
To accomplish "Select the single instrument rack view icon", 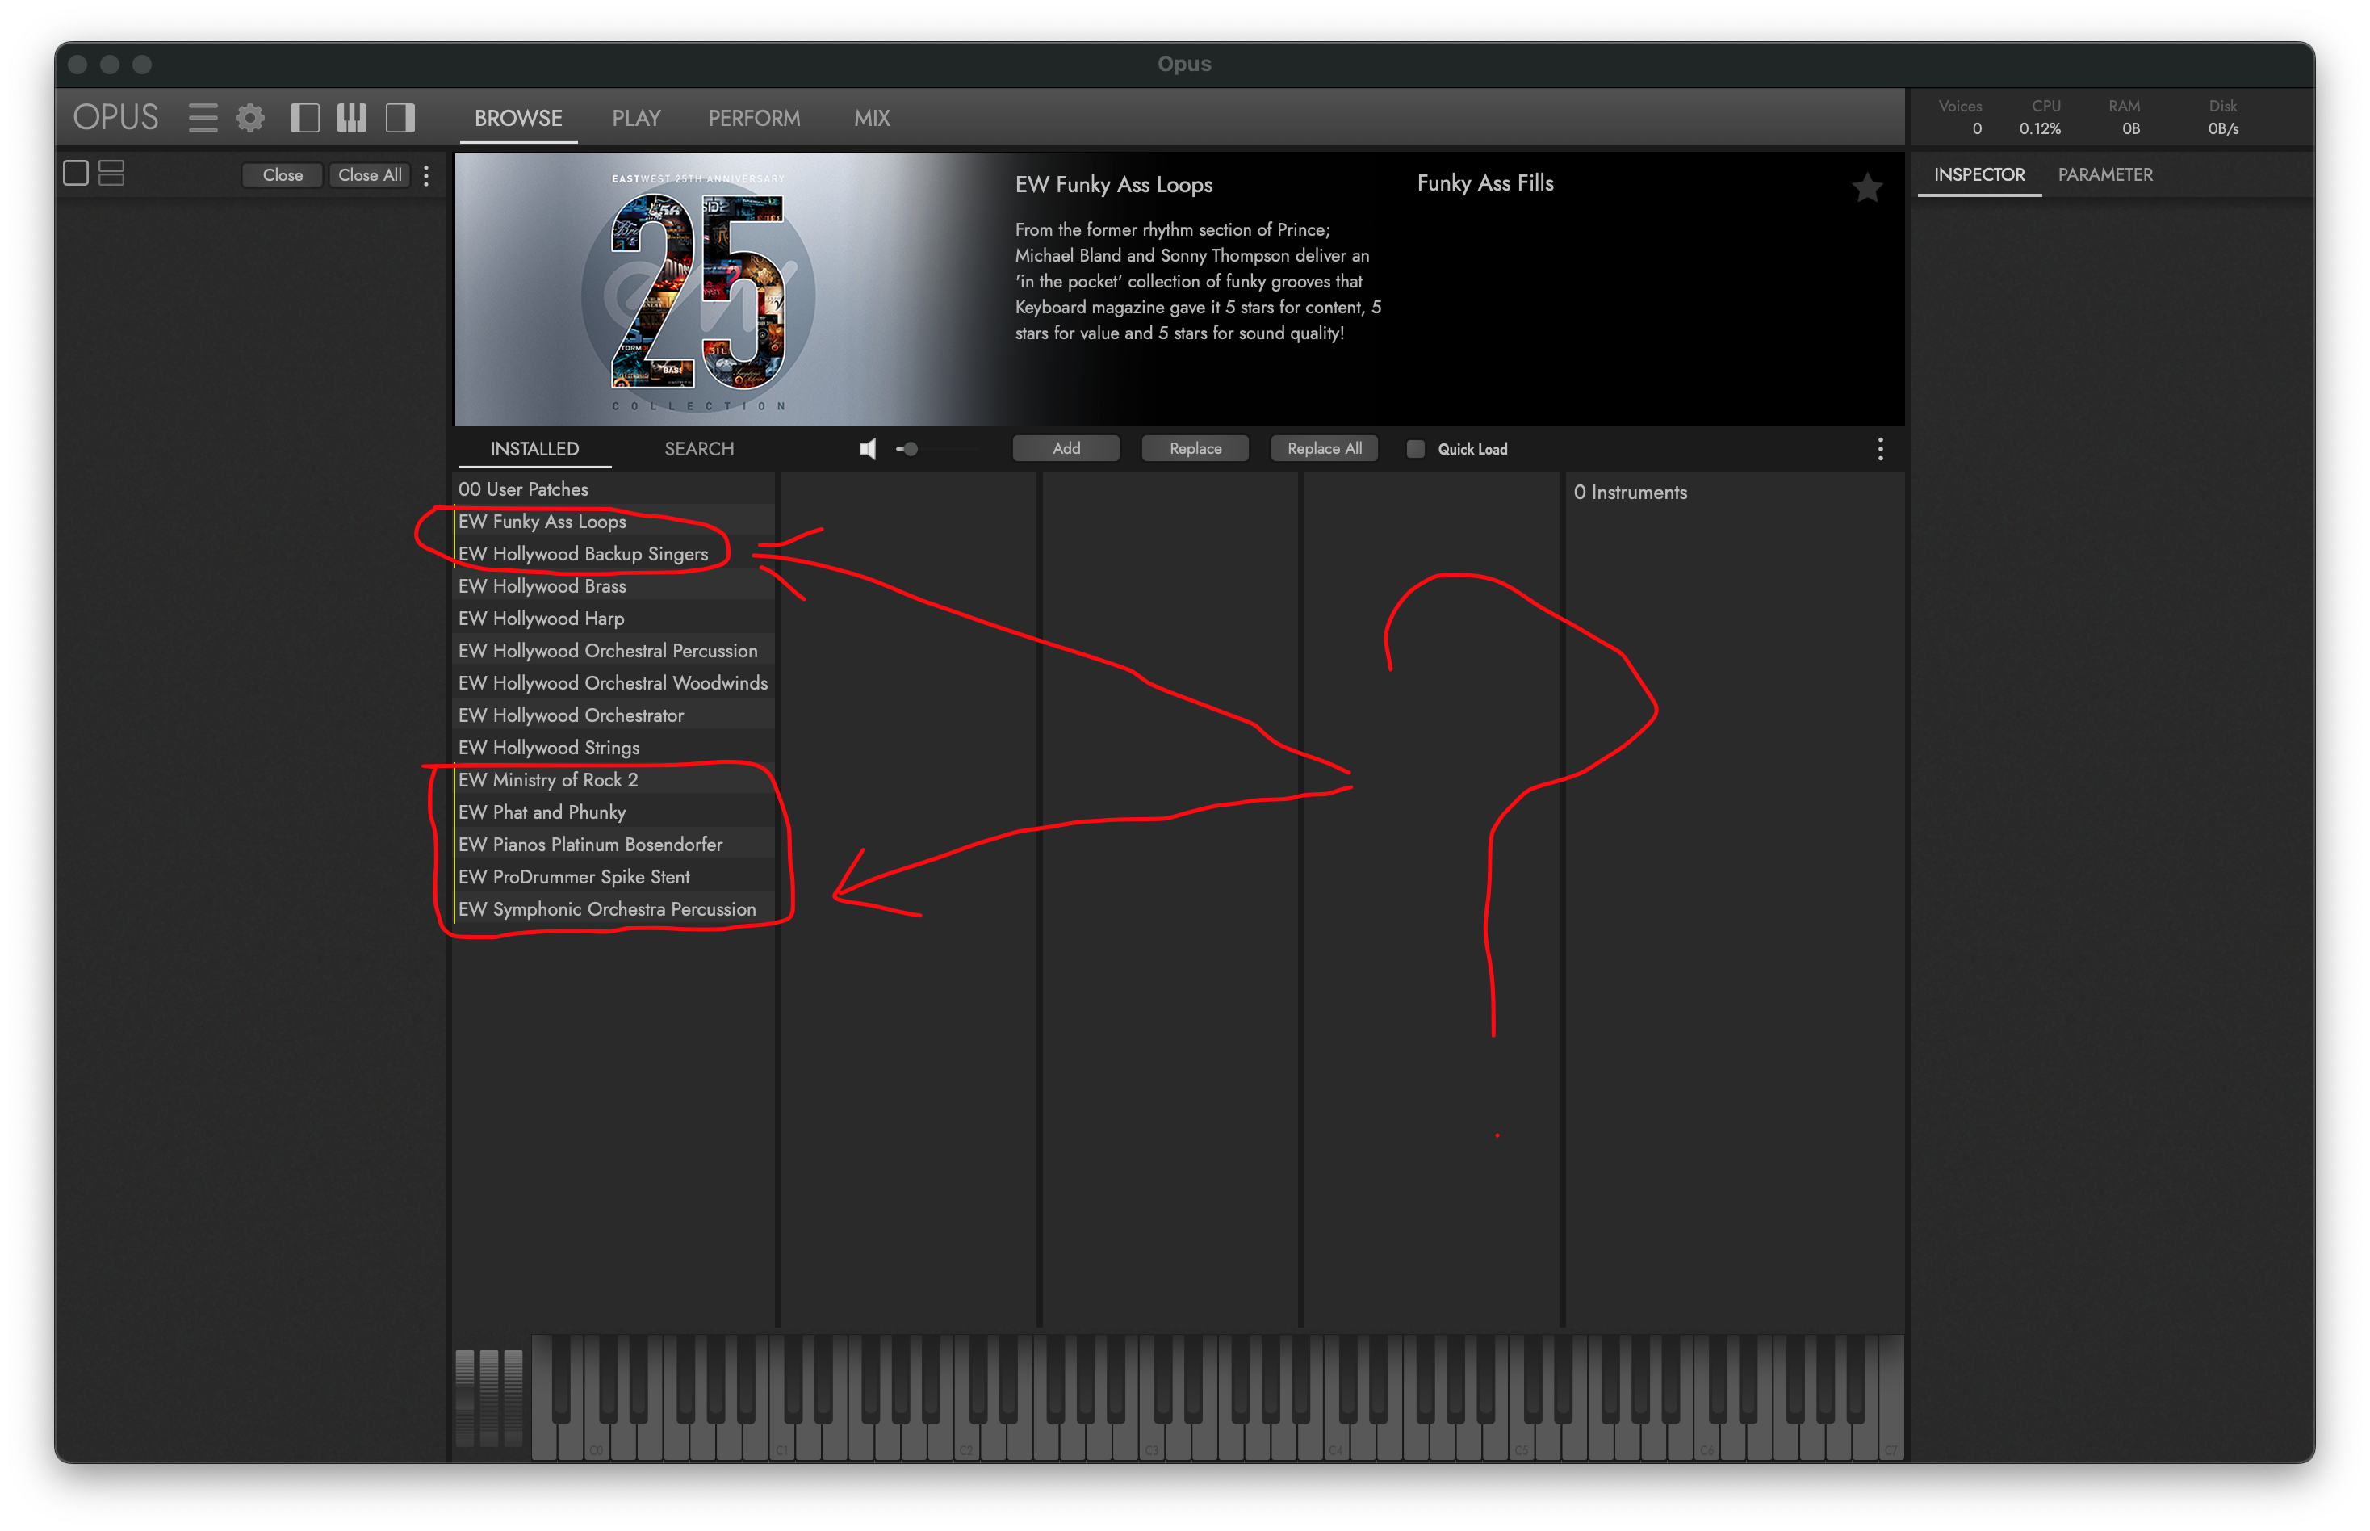I will [77, 174].
